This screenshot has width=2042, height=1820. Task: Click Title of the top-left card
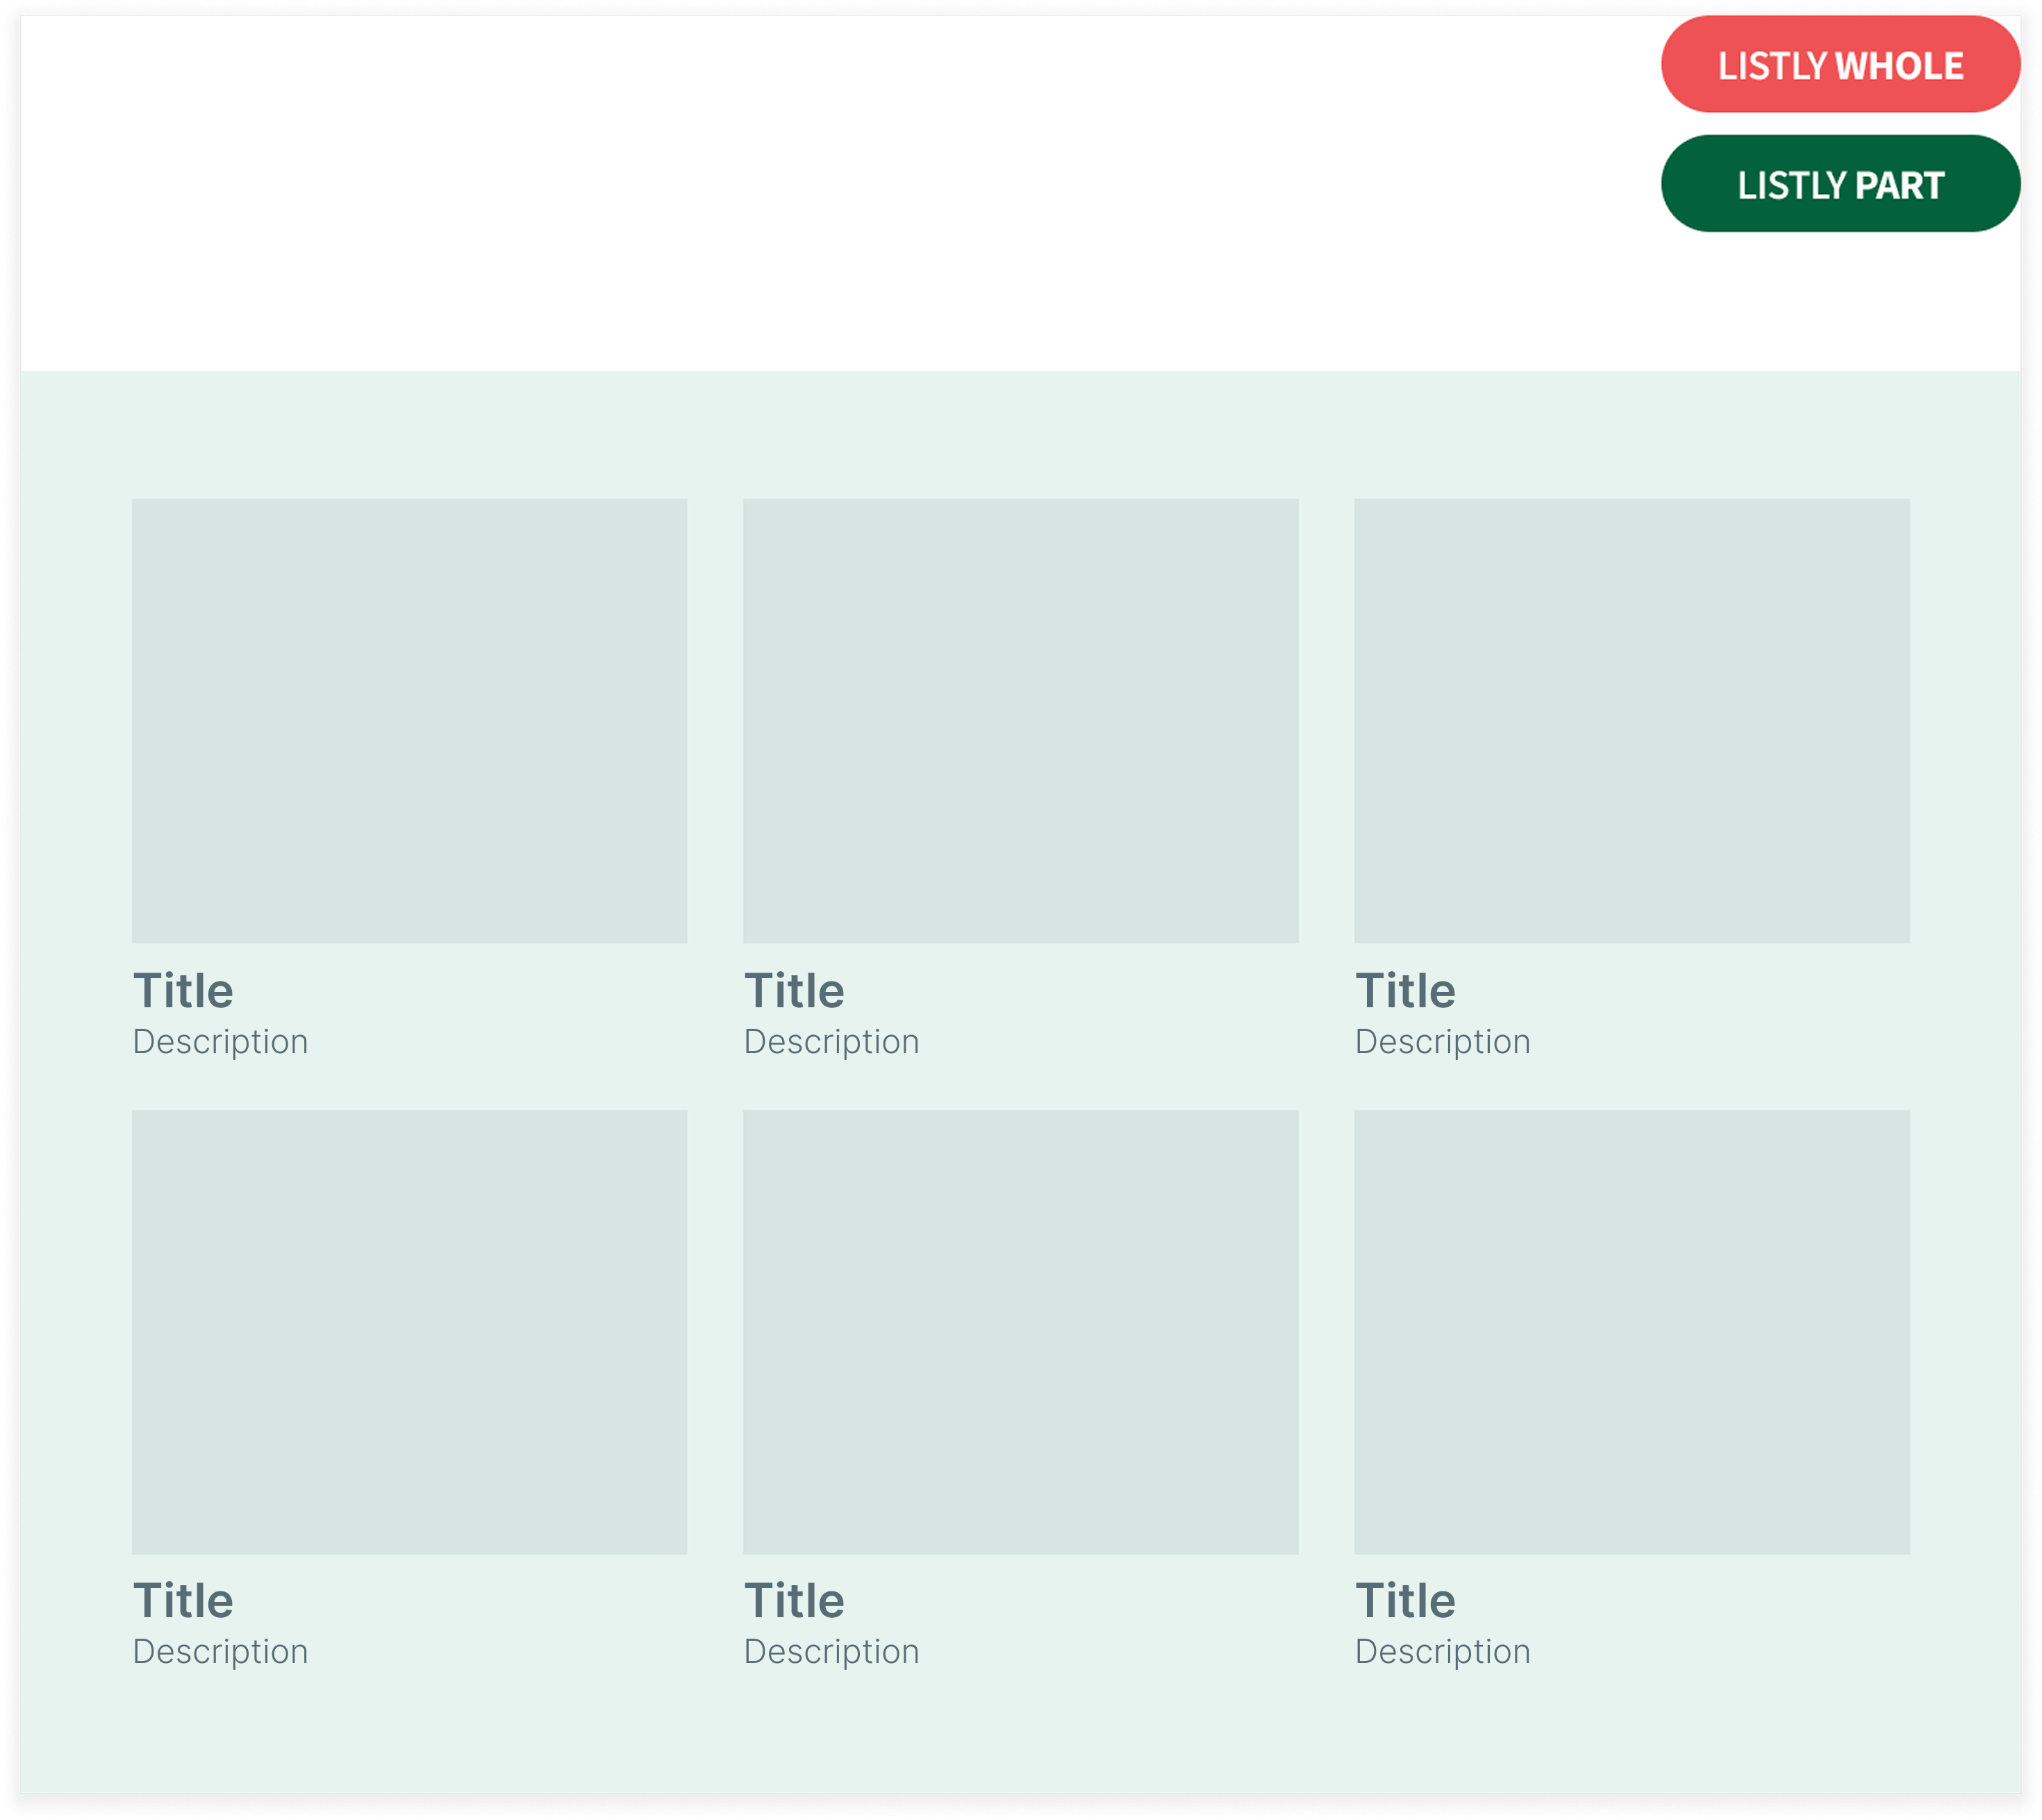(183, 991)
